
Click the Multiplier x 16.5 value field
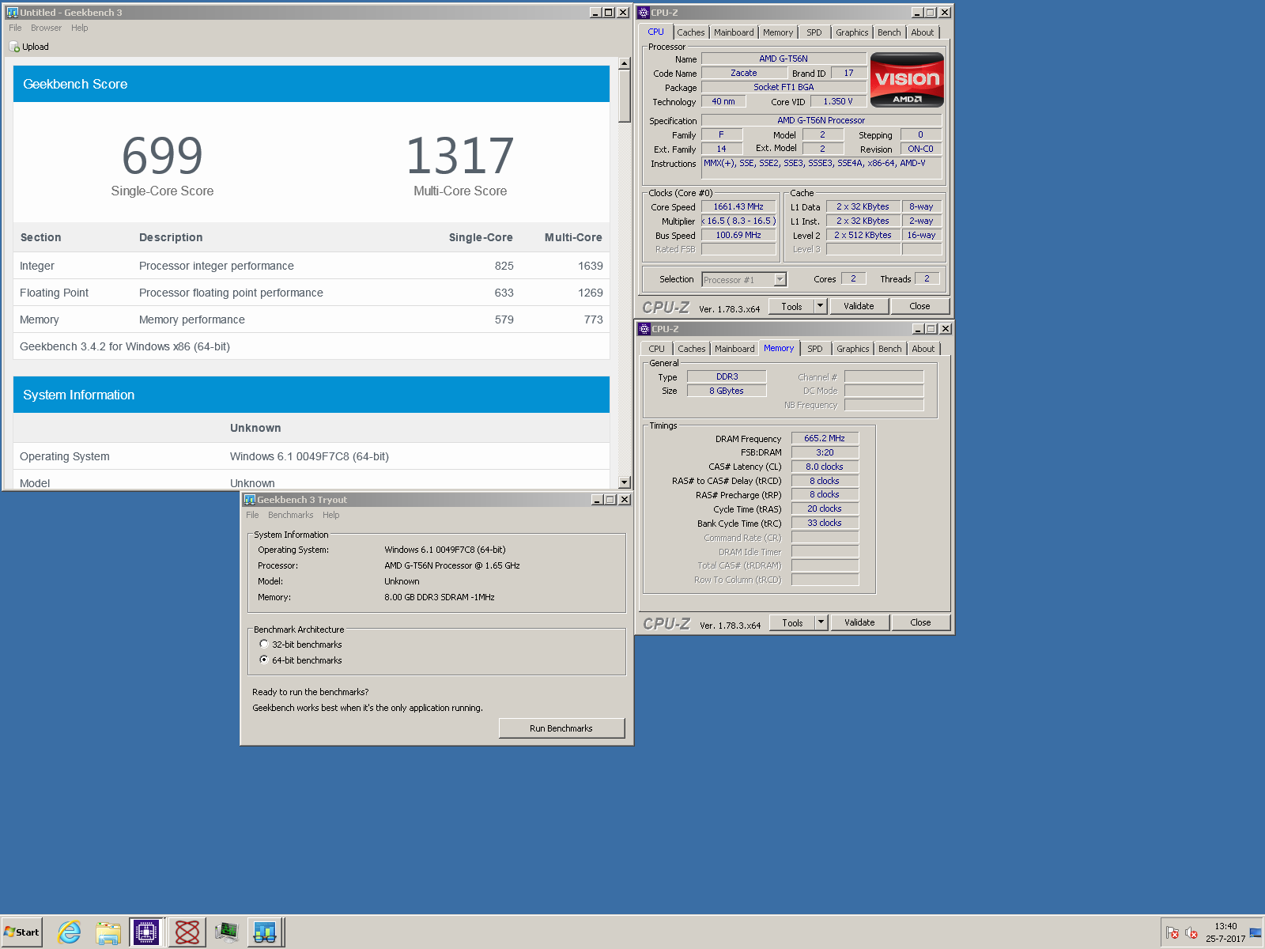(x=738, y=221)
